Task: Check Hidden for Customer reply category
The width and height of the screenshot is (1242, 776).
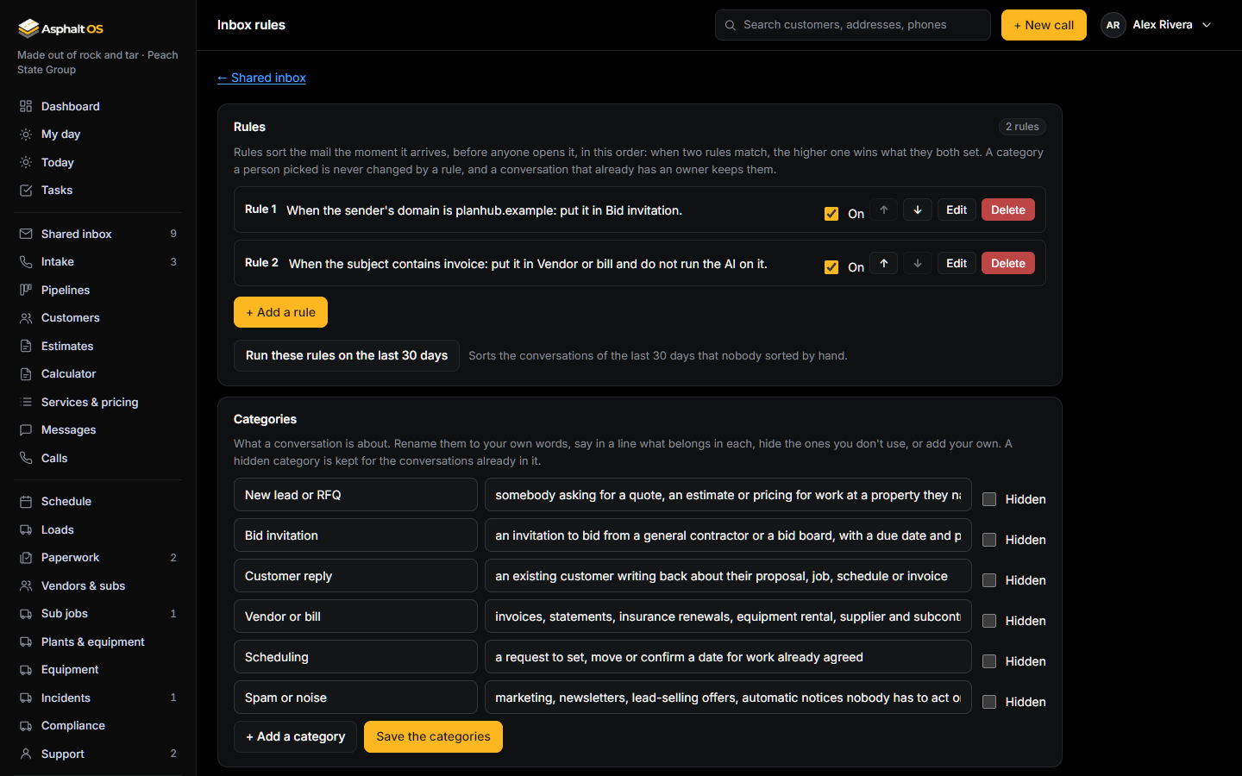Action: point(989,580)
